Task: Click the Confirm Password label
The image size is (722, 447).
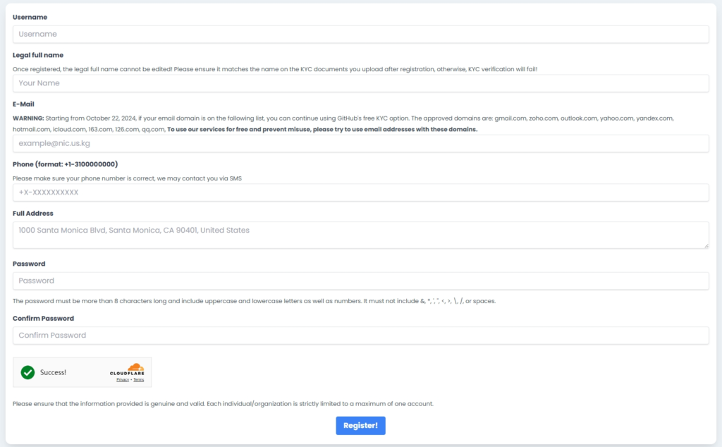Action: point(43,319)
